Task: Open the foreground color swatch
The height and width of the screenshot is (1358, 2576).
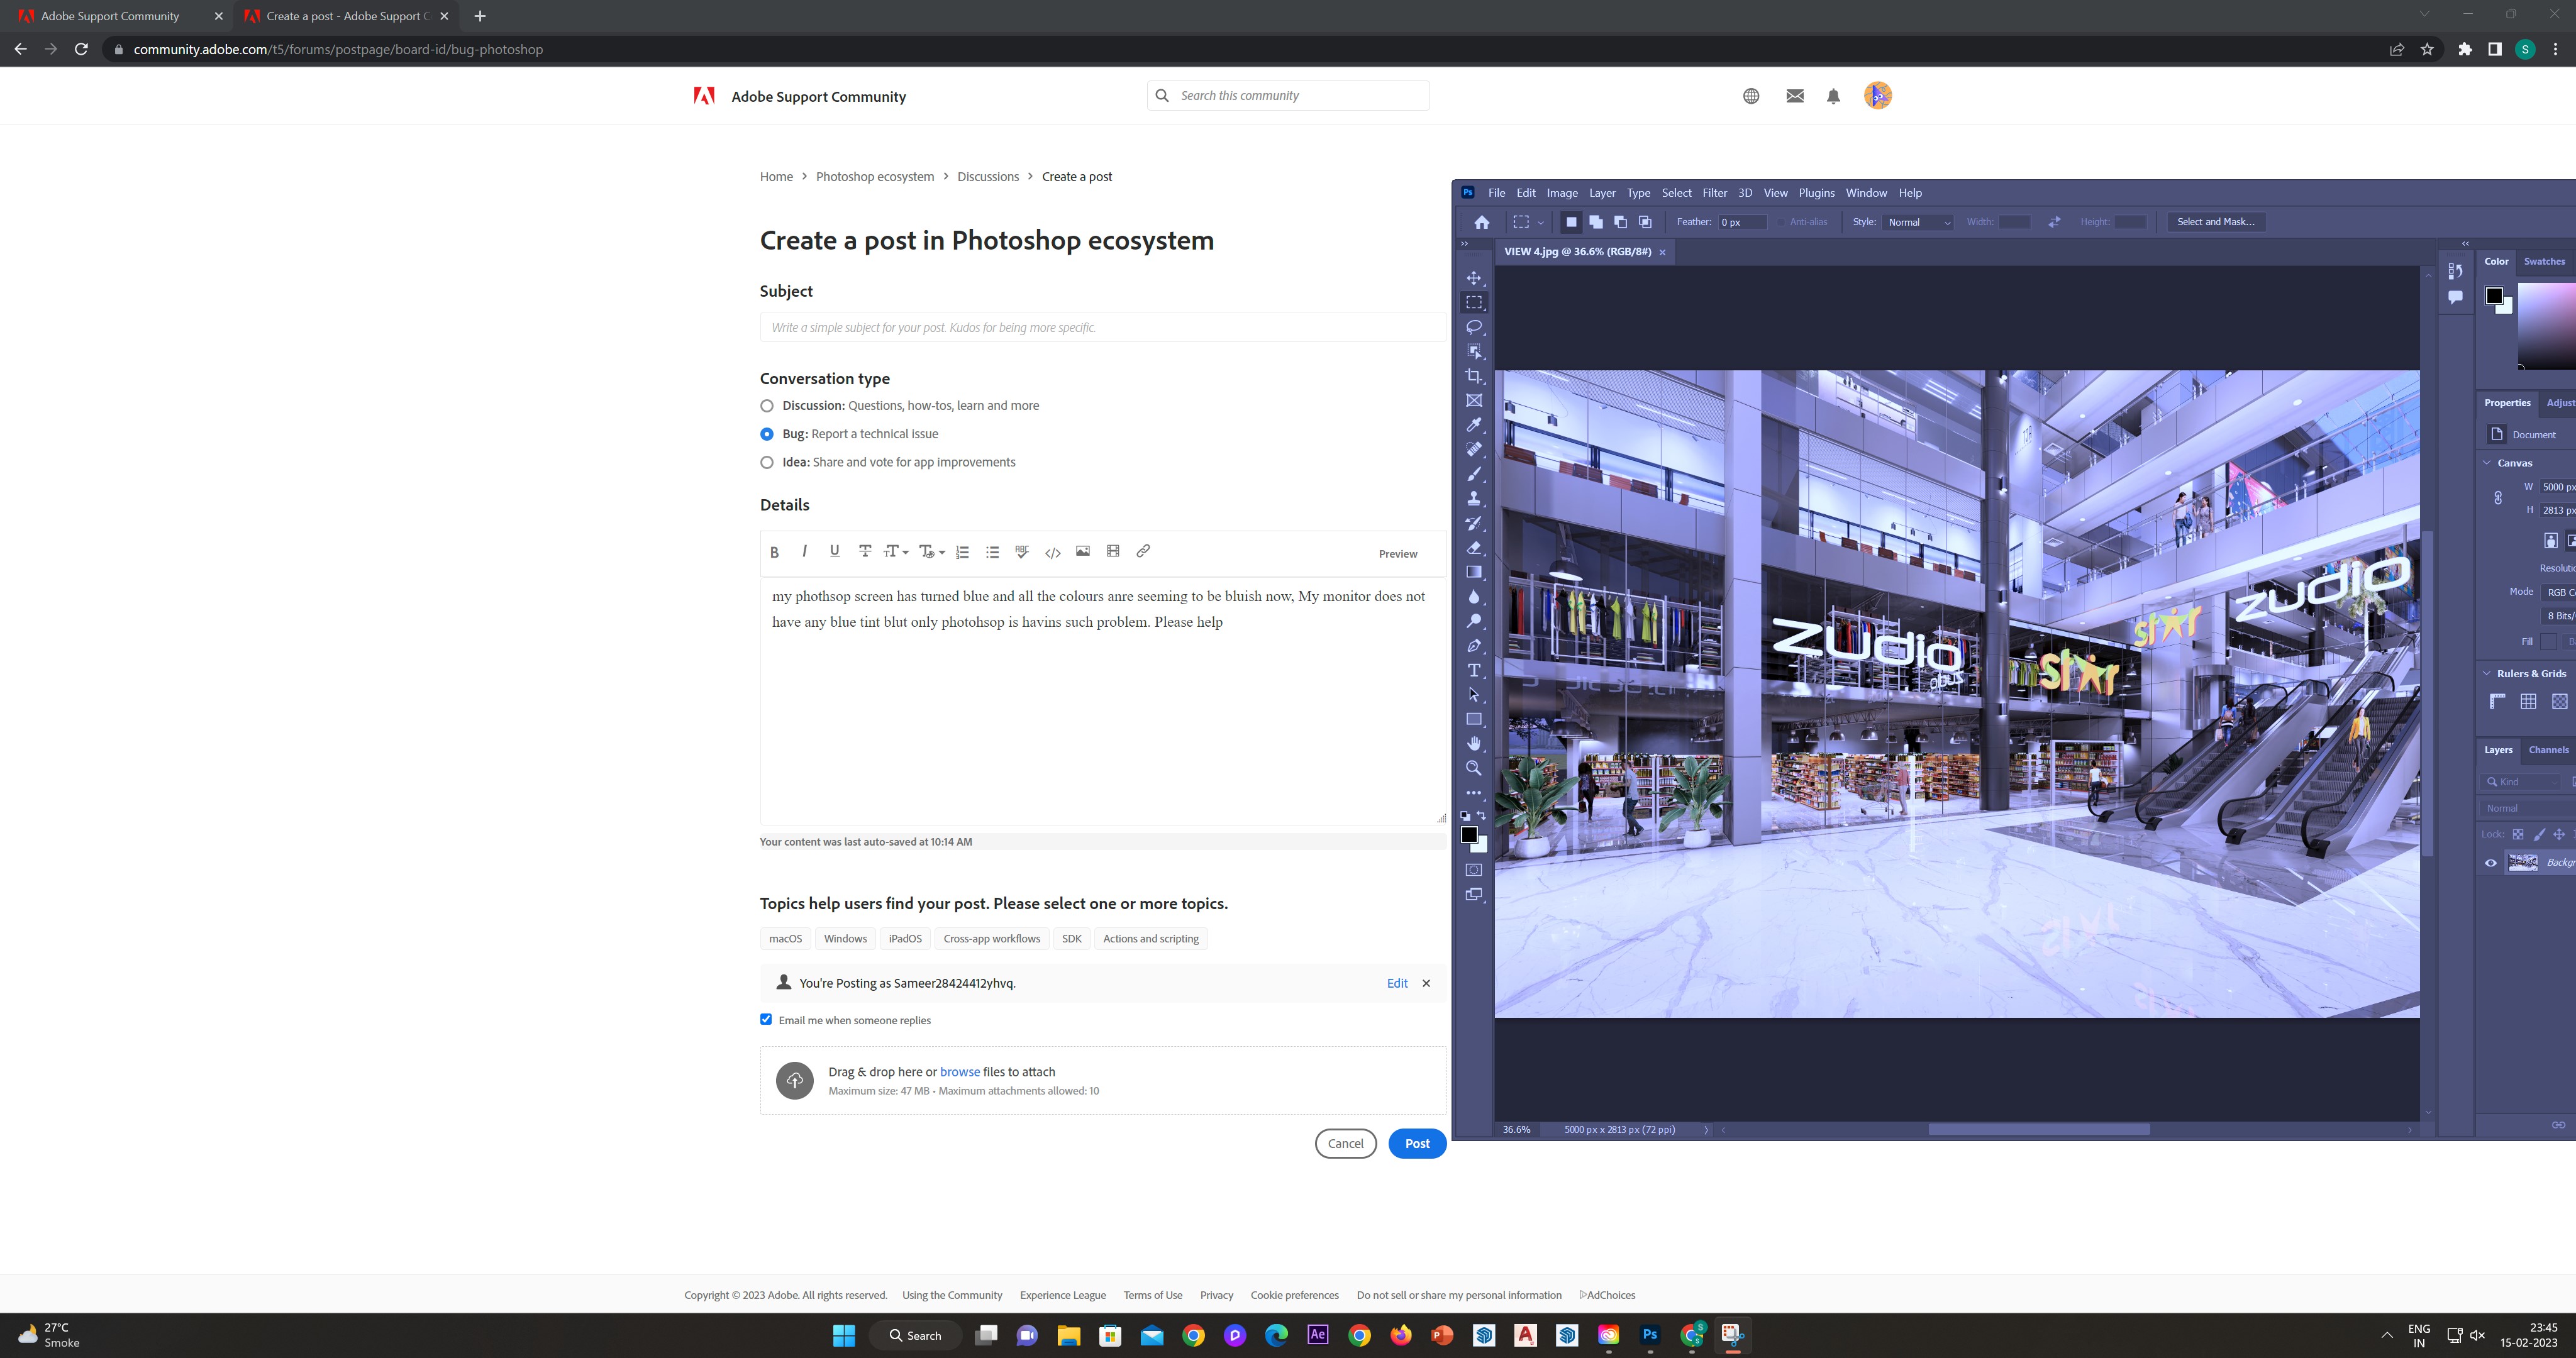Action: (x=1469, y=835)
